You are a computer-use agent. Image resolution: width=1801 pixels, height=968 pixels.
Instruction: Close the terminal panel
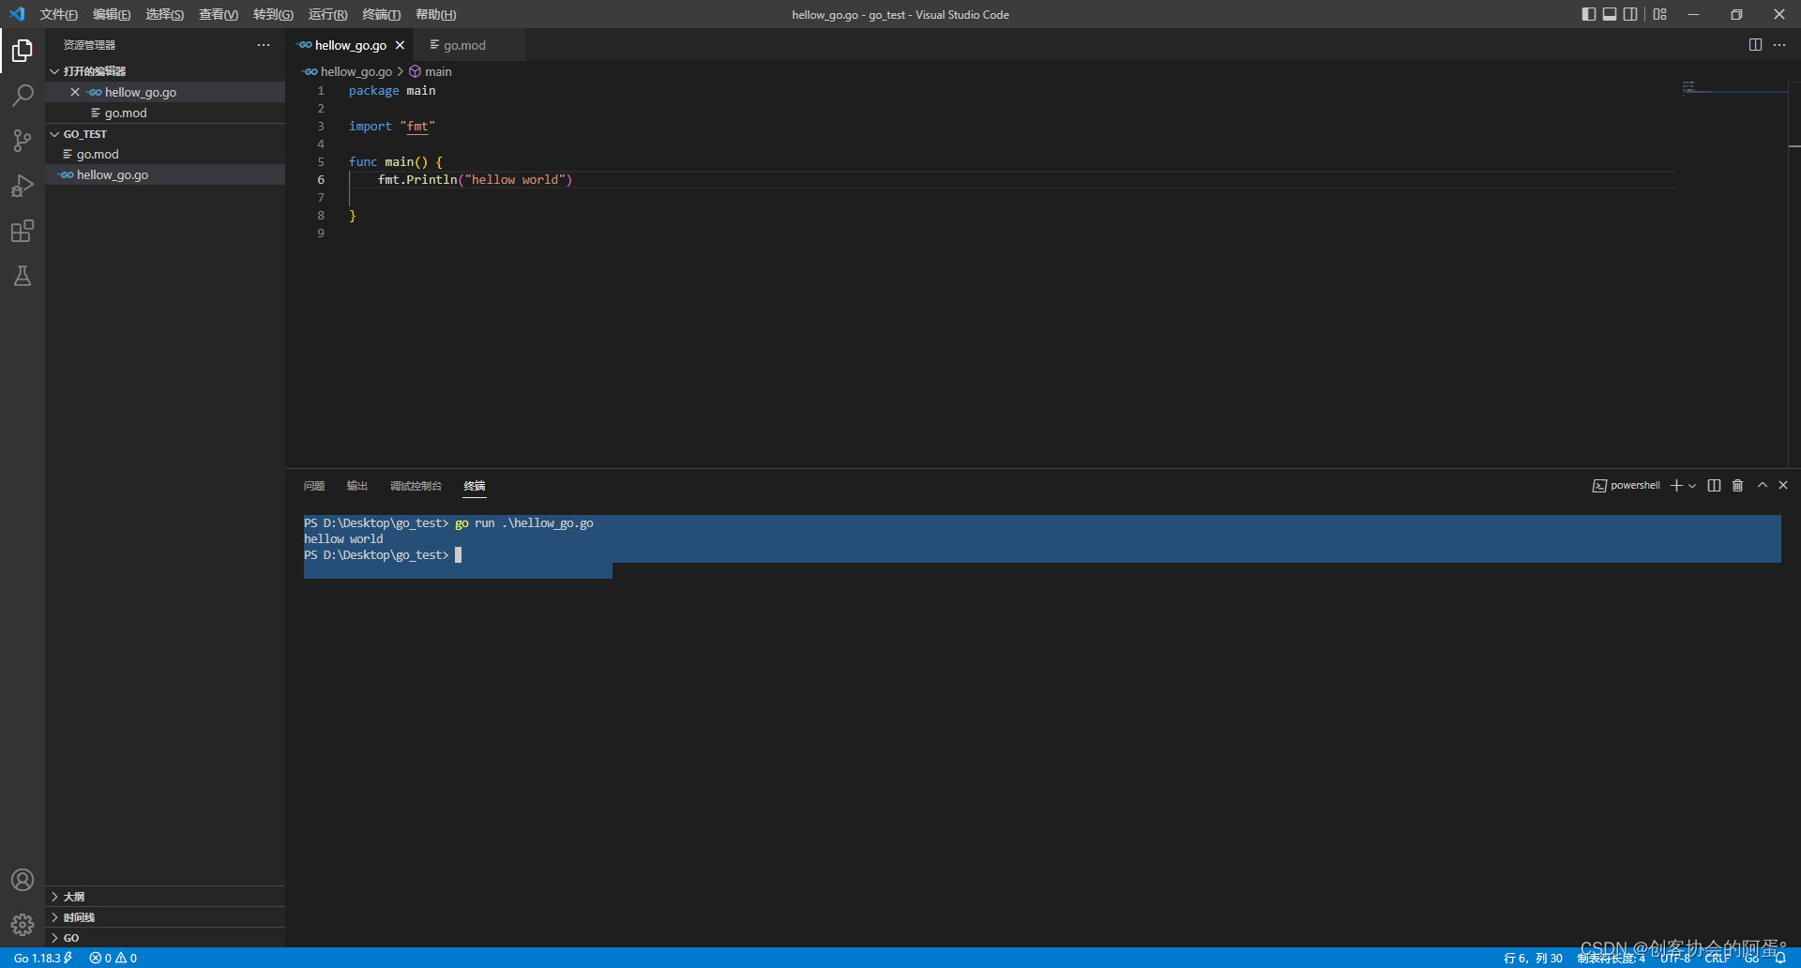pyautogui.click(x=1783, y=485)
